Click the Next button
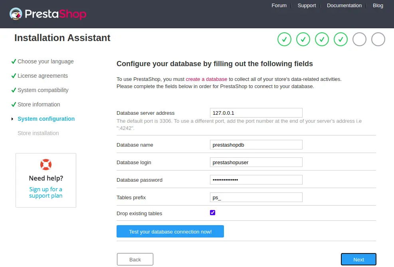394x267 pixels. coord(358,259)
